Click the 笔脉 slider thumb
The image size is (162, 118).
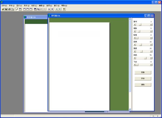tap(139, 31)
